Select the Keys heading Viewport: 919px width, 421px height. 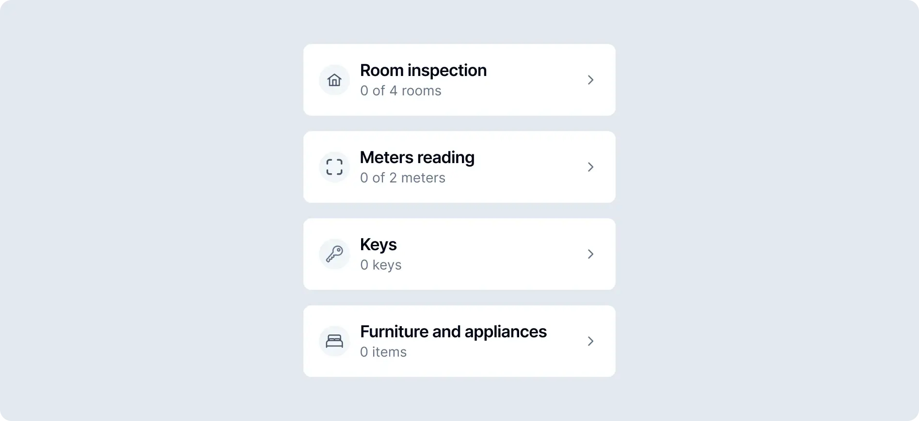(378, 245)
